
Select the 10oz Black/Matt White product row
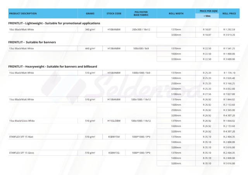tap(21, 29)
